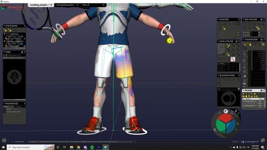Click the Windows taskbar search box
This screenshot has height=150, width=267.
coord(30,147)
